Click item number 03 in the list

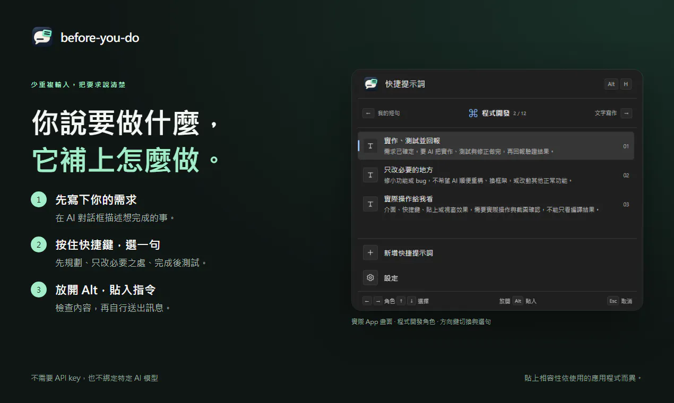626,205
